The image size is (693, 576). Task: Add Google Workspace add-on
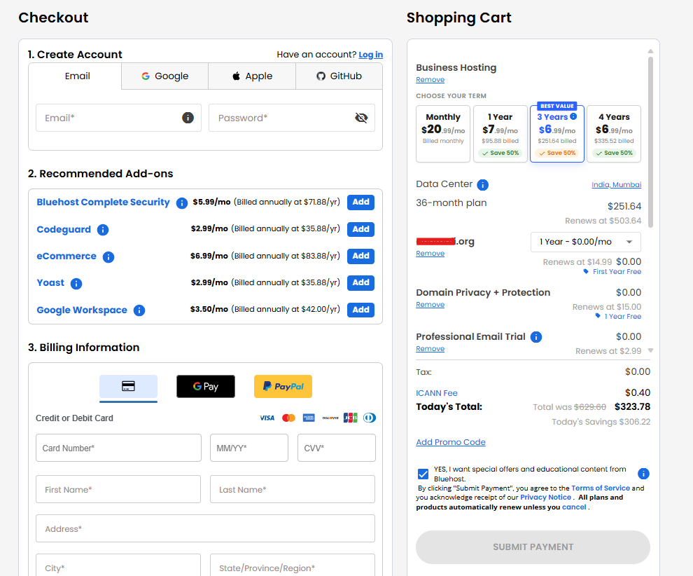(360, 310)
